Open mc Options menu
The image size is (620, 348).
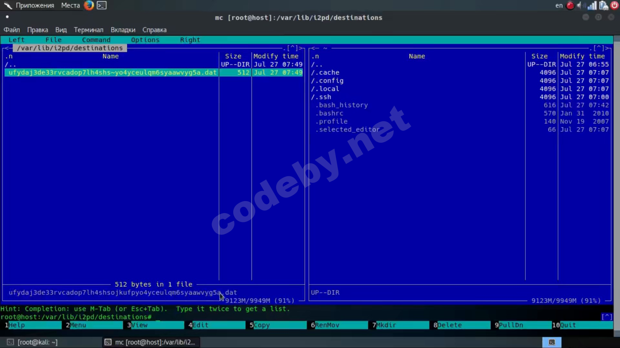145,40
